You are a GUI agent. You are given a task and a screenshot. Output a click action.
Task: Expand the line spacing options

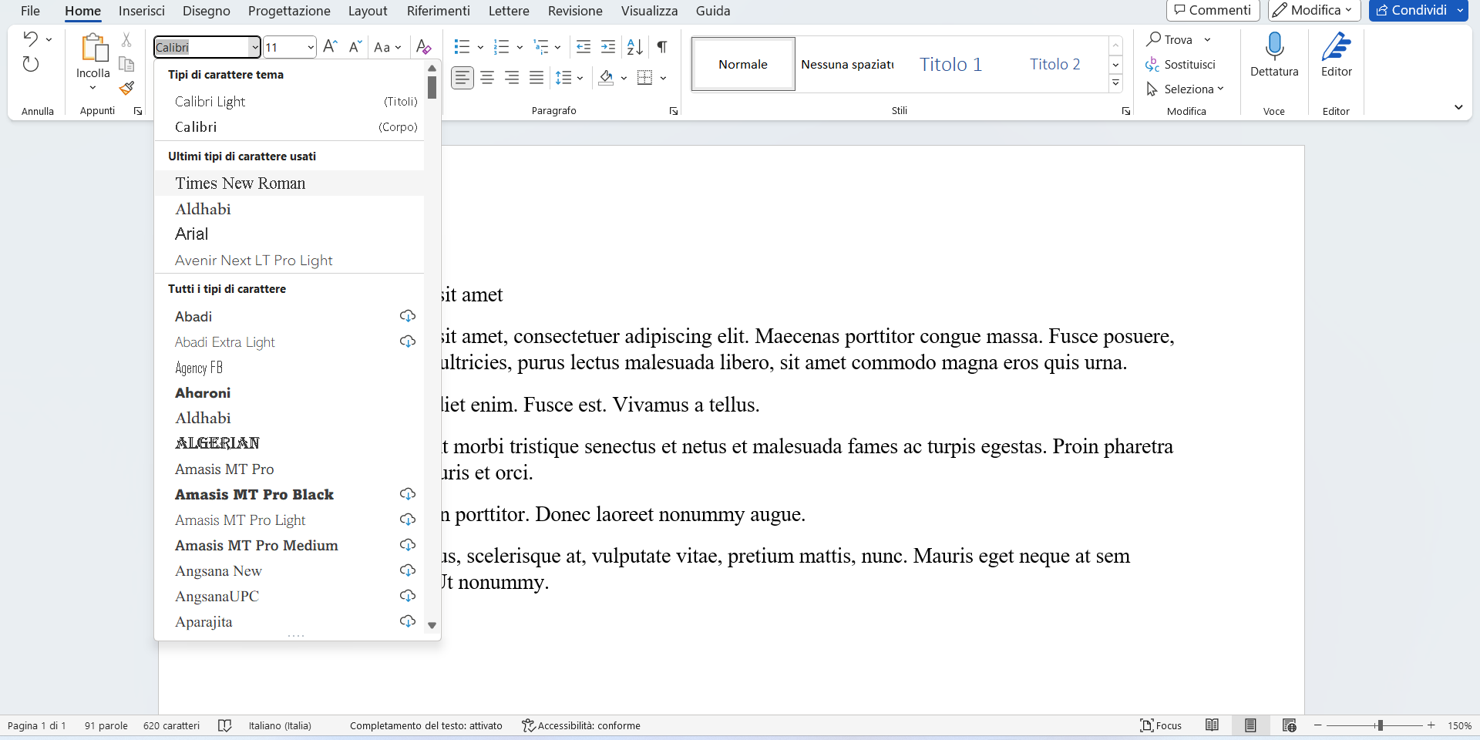point(580,77)
